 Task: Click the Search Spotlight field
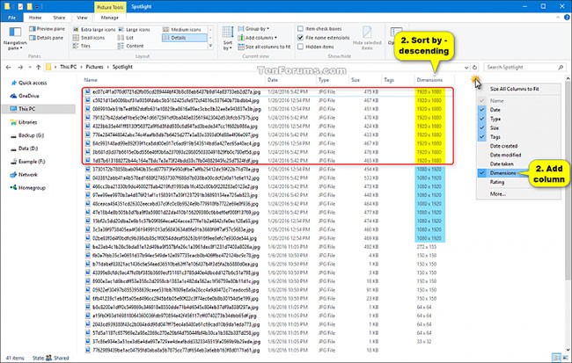pos(524,66)
